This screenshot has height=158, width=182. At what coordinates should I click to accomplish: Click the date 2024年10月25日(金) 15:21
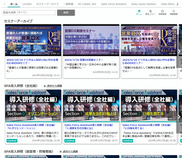click(x=46, y=75)
